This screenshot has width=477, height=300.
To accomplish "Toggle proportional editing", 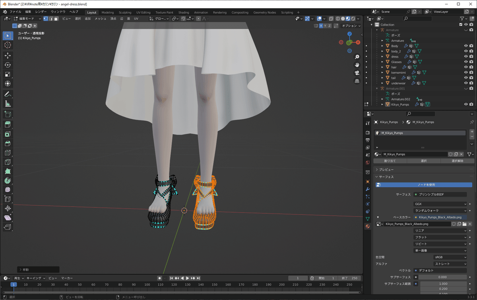I will [198, 19].
